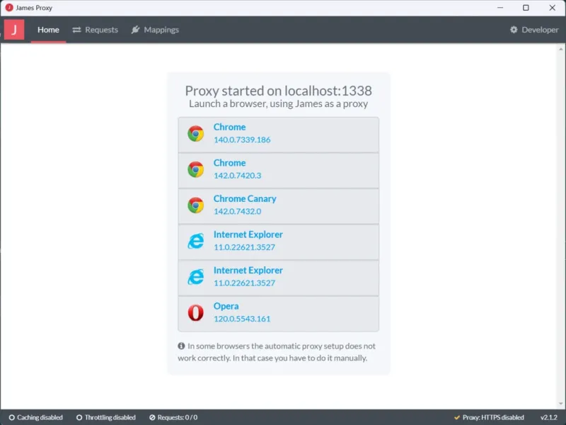566x425 pixels.
Task: Toggle Caching disabled in status bar
Action: click(x=35, y=417)
